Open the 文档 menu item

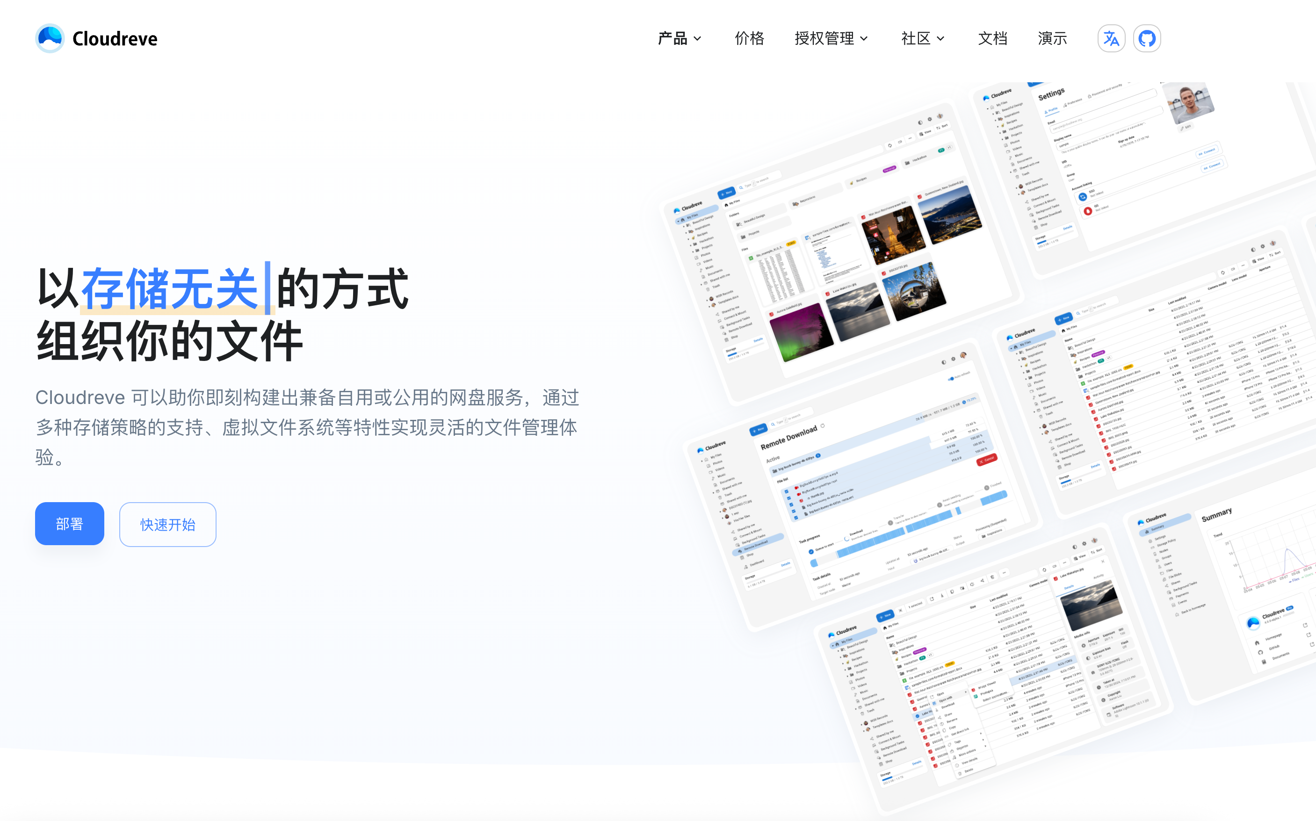993,38
